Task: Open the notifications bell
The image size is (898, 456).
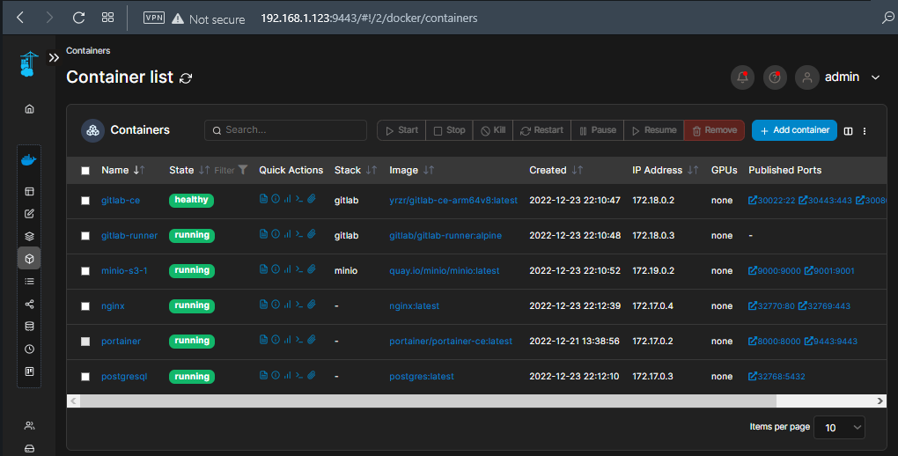Action: click(742, 77)
